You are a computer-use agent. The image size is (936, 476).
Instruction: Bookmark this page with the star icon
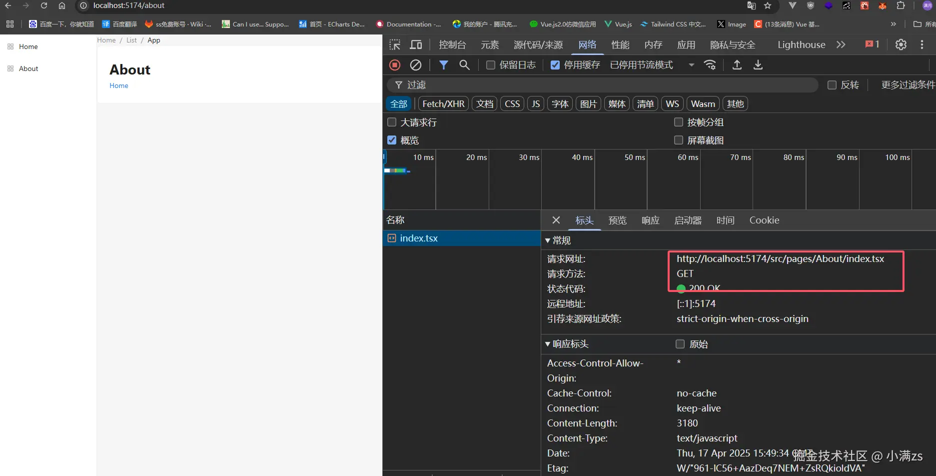click(768, 5)
